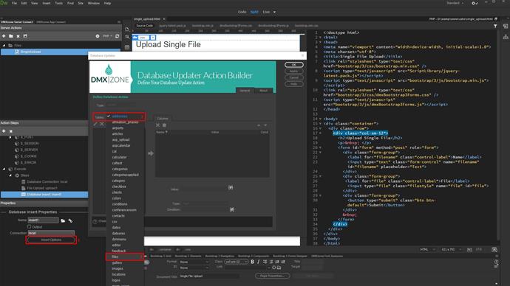Click Page Properties button
The image size is (510, 286).
click(x=272, y=276)
